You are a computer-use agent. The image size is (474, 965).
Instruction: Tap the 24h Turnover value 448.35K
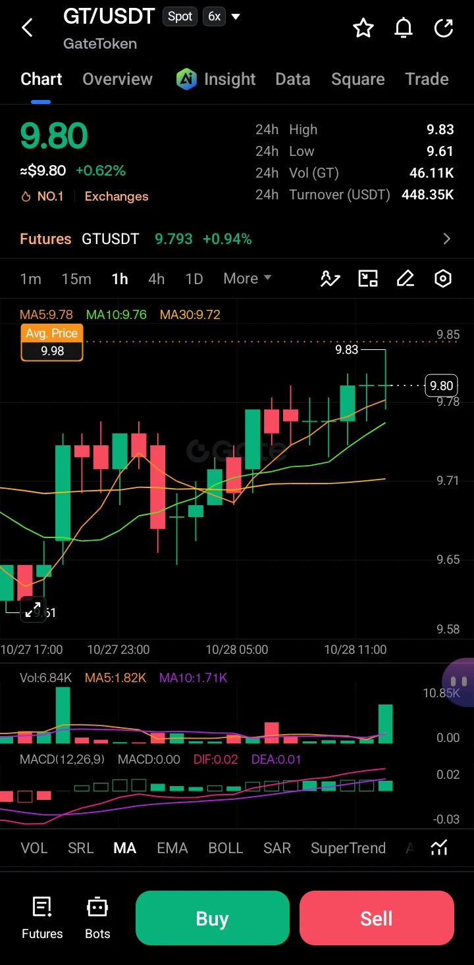[428, 195]
